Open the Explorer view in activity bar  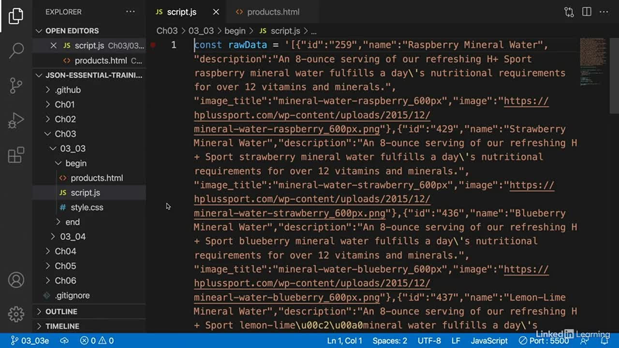point(16,16)
